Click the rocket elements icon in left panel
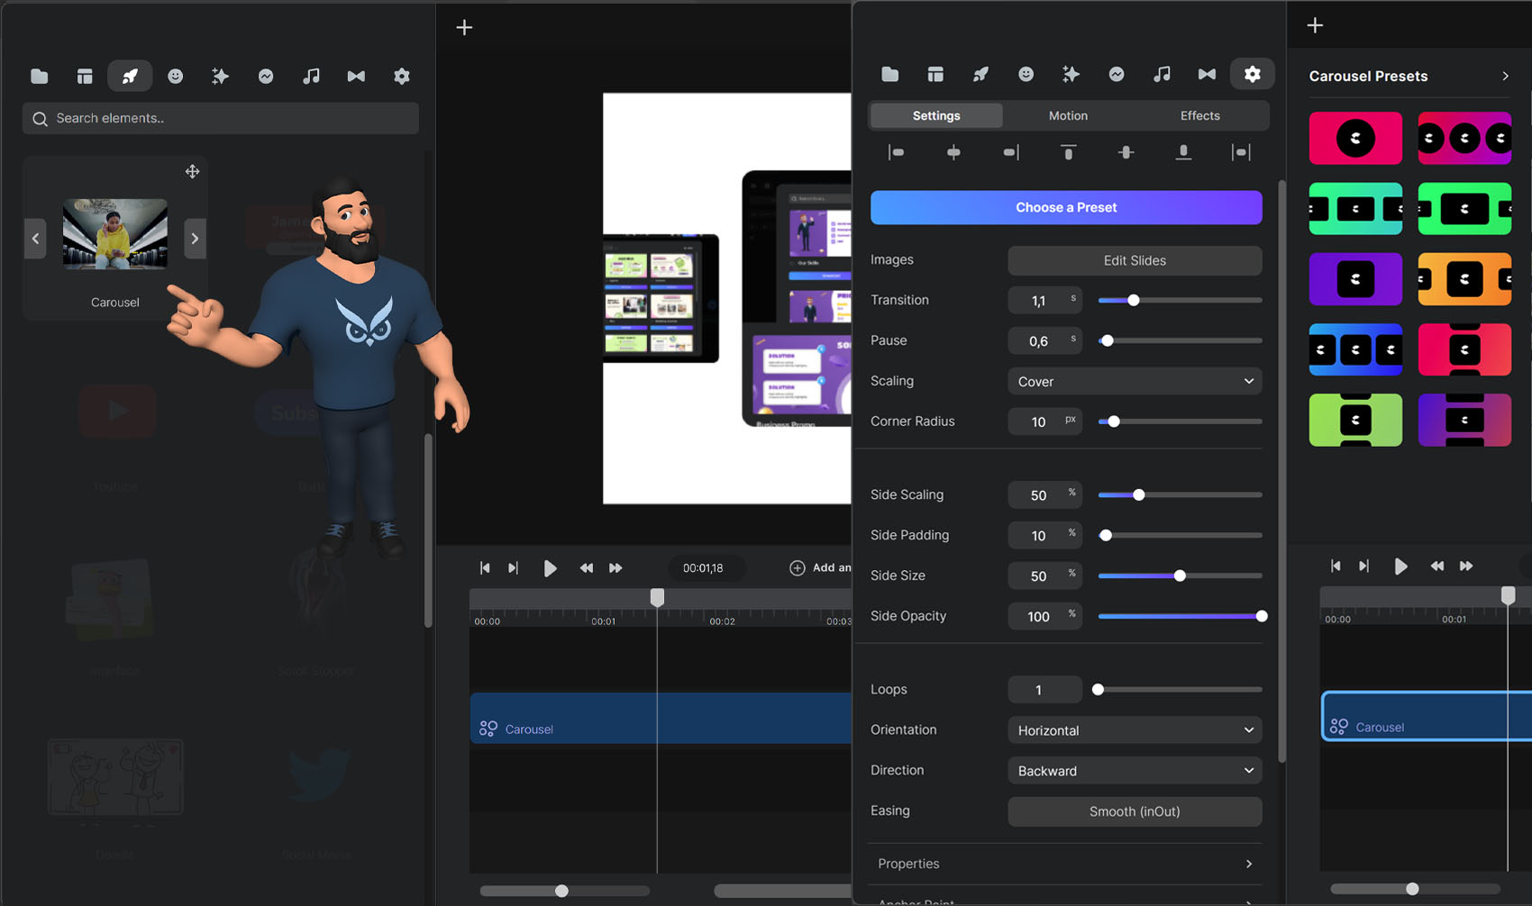 130,77
